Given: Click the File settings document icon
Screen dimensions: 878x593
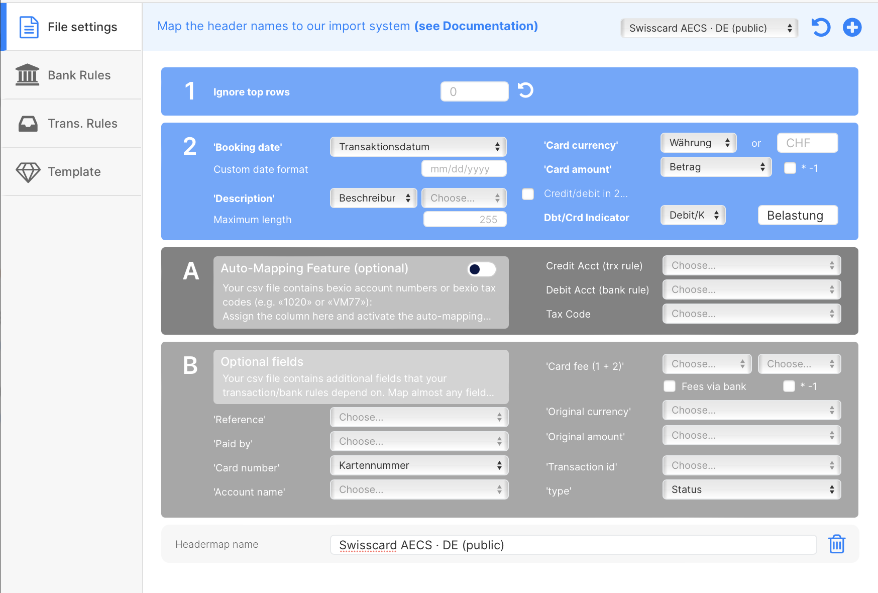Looking at the screenshot, I should (29, 27).
